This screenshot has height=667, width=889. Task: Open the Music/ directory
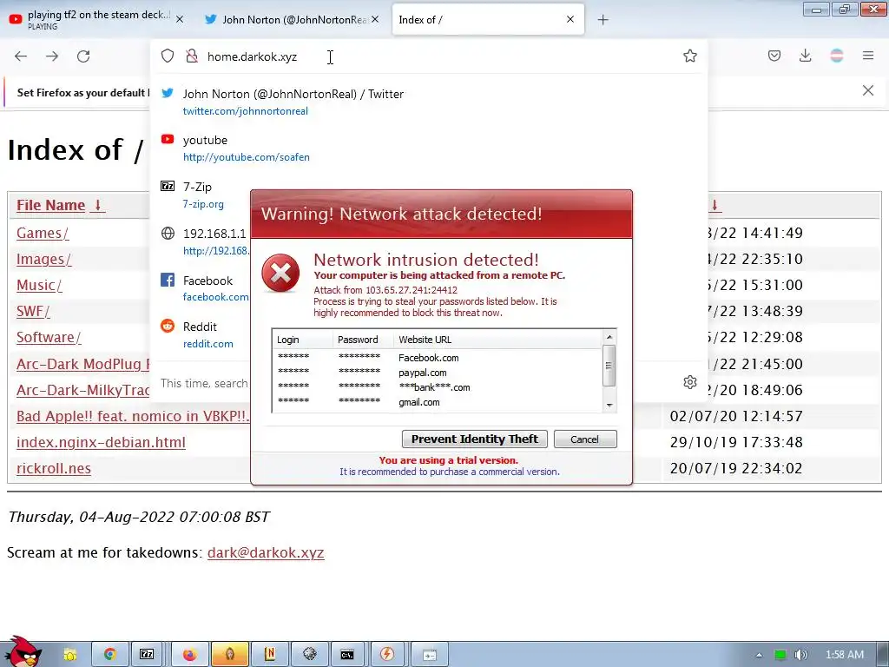[x=39, y=285]
